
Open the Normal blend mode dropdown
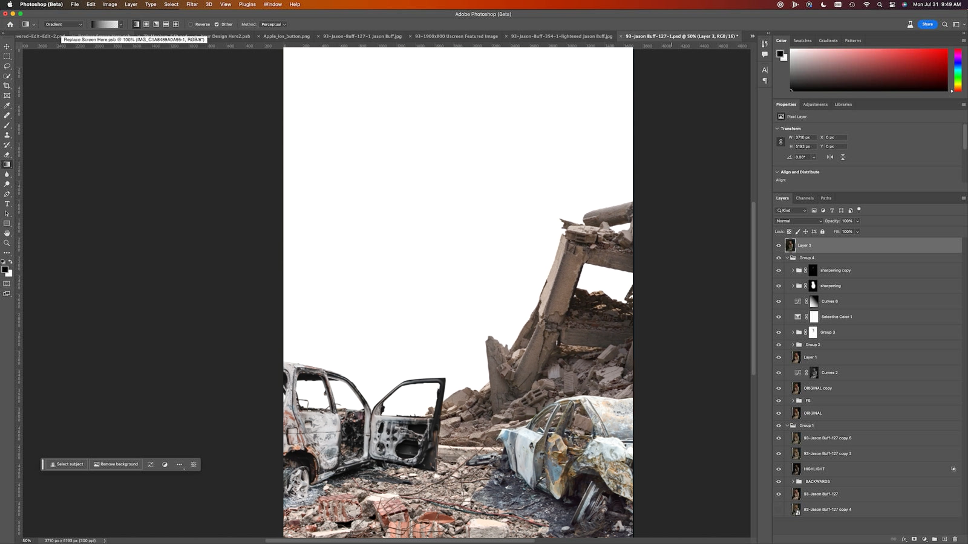click(799, 221)
